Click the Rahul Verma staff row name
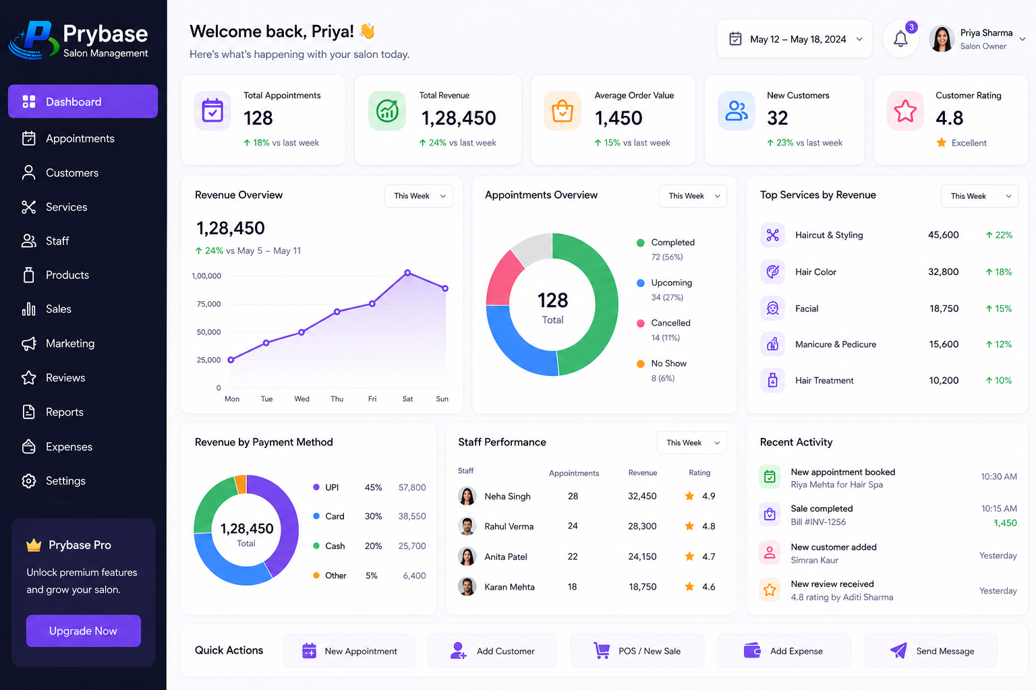1036x690 pixels. pyautogui.click(x=509, y=526)
